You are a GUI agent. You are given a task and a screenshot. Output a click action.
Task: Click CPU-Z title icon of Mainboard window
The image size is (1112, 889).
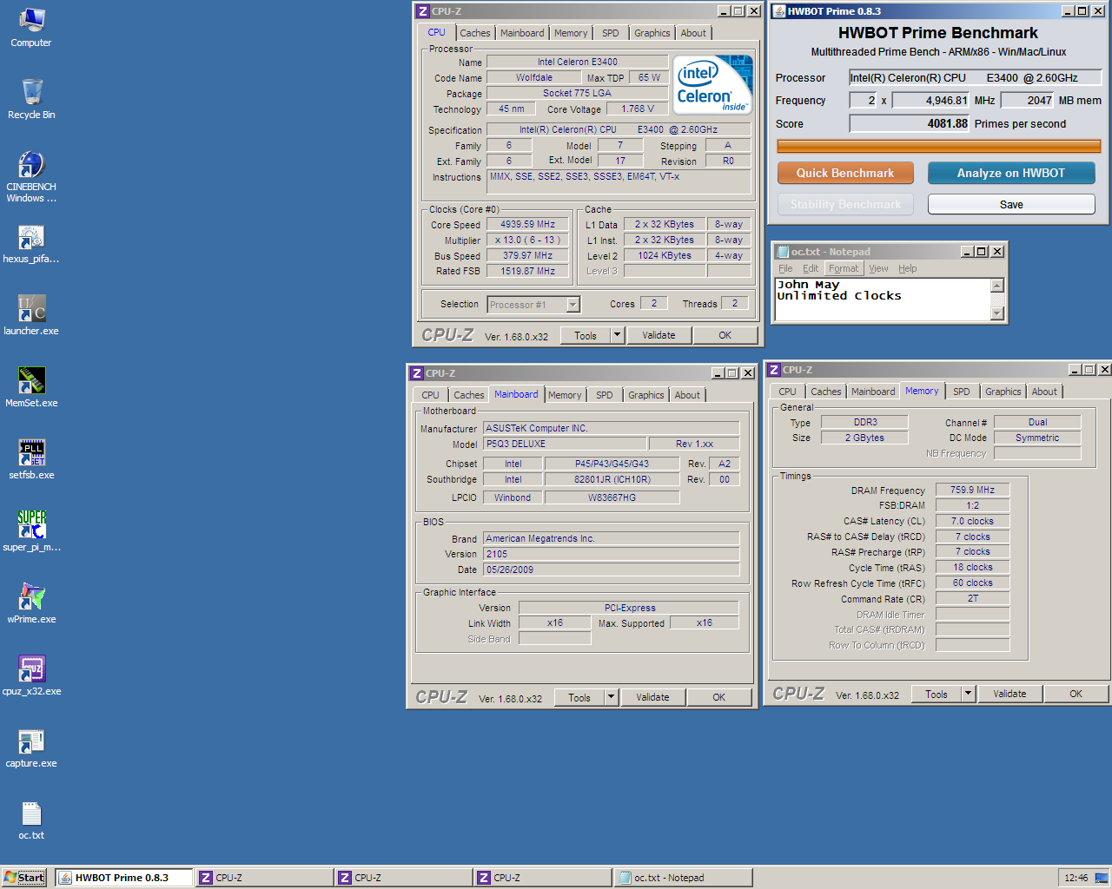point(416,373)
